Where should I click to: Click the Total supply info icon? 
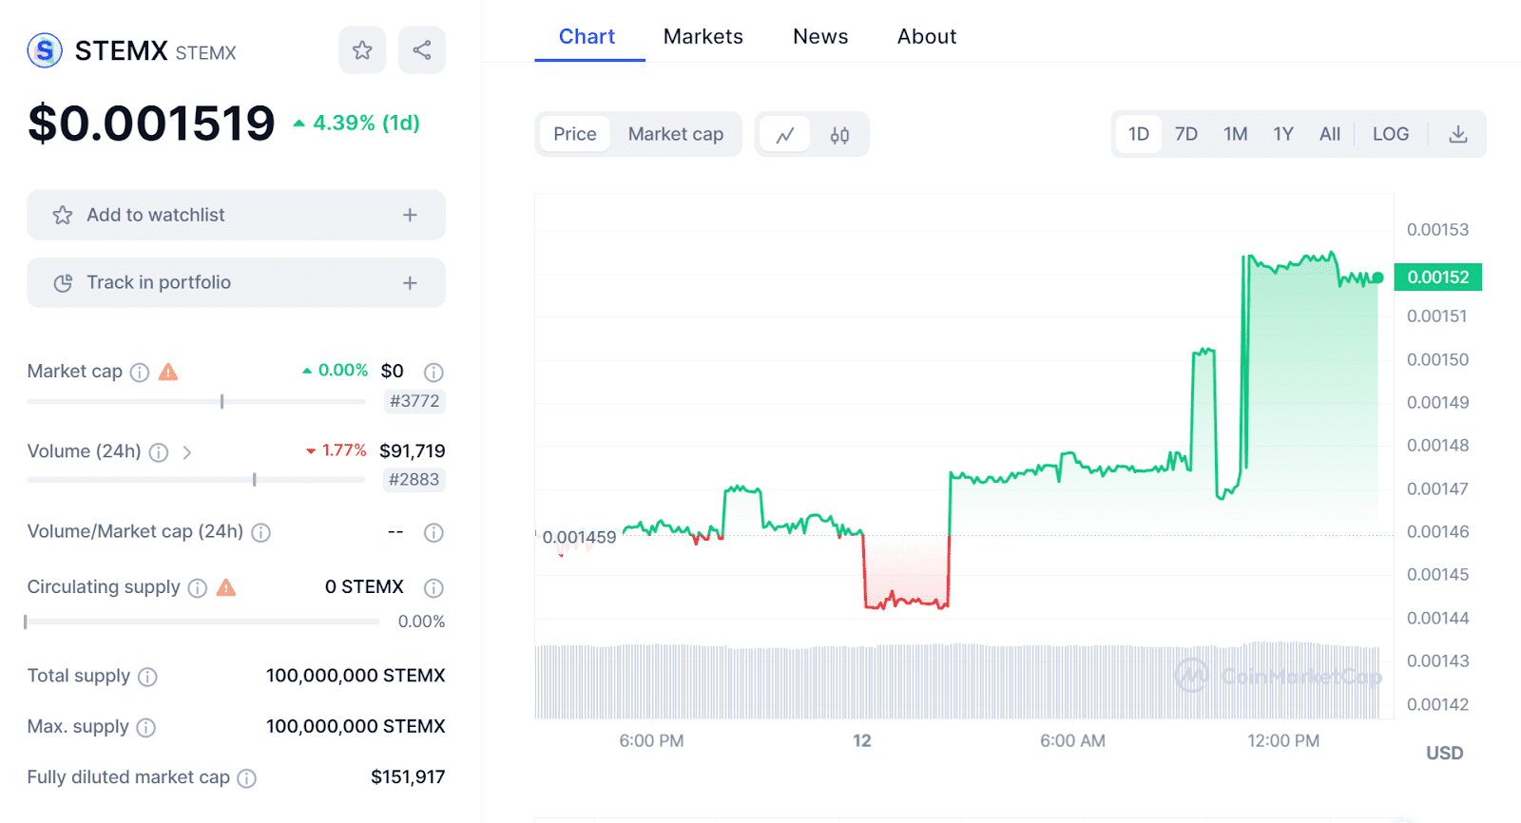coord(147,677)
